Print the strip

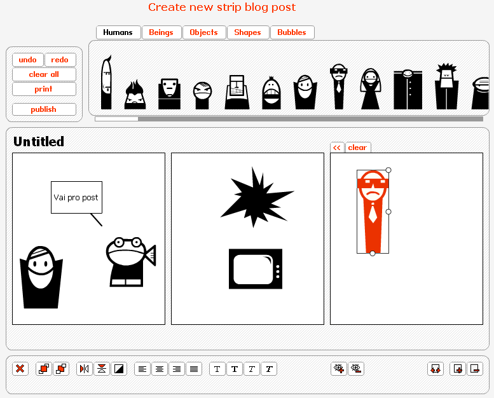pyautogui.click(x=44, y=89)
